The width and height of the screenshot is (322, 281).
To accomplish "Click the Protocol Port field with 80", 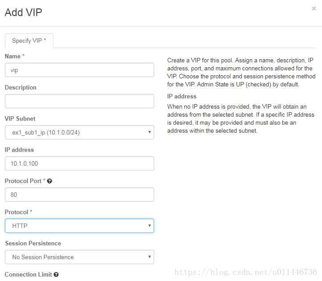I will click(x=79, y=195).
